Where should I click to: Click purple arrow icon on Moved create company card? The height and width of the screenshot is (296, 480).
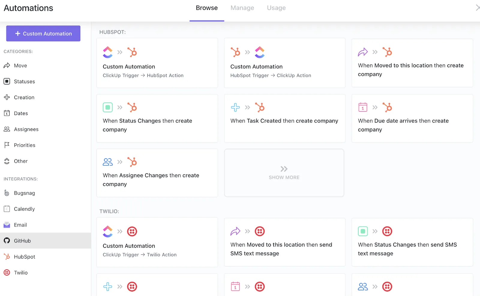(363, 52)
